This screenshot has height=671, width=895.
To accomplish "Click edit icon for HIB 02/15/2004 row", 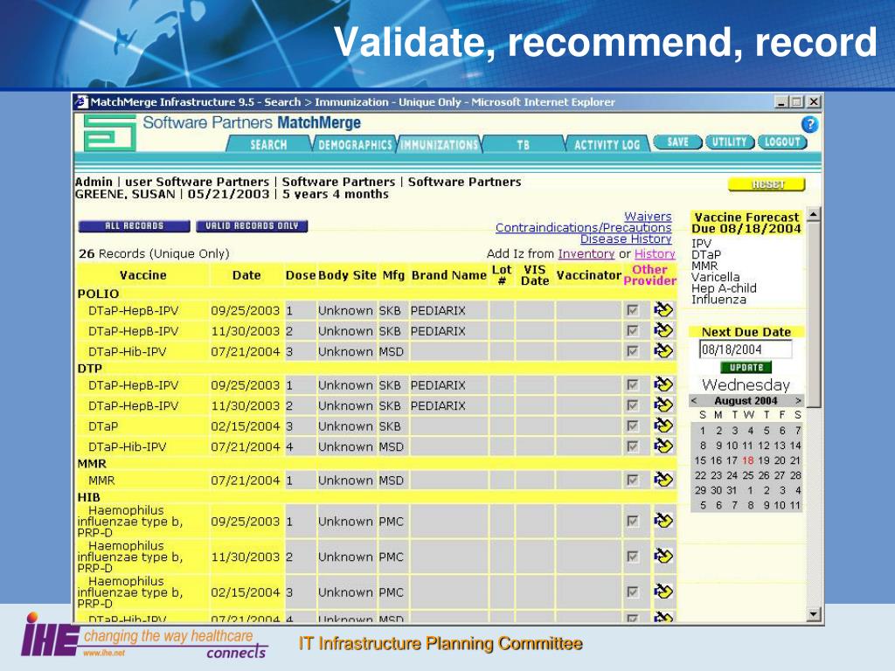I will [x=663, y=591].
